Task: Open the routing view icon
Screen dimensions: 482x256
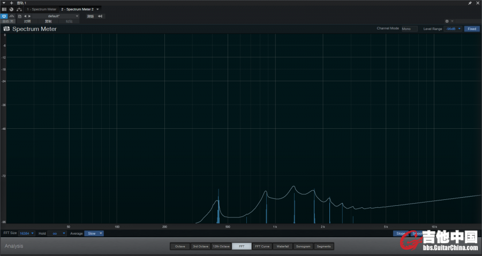Action: [19, 9]
